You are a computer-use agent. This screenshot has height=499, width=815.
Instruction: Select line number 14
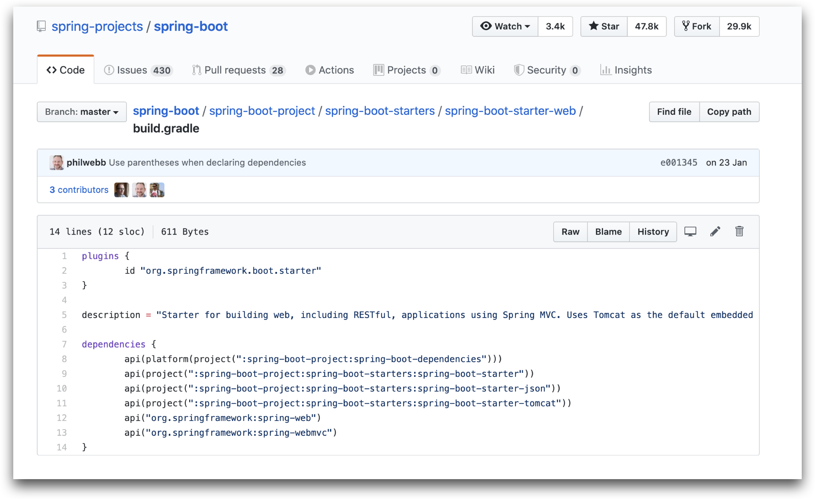pos(62,447)
